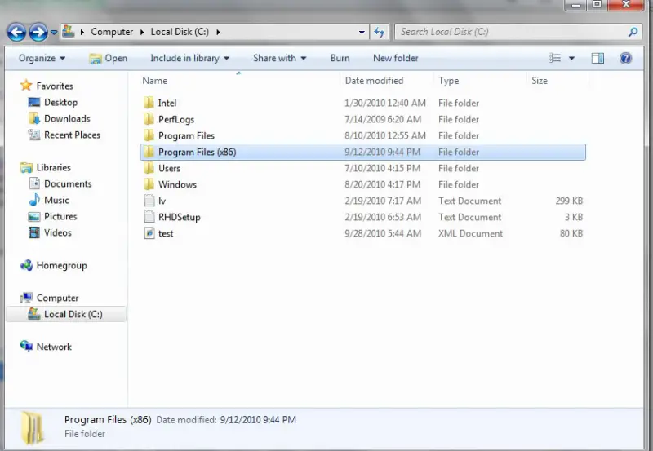
Task: Select the PerfLogs folder icon
Action: [x=149, y=119]
